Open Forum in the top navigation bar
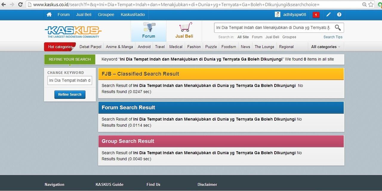Screen dimensions: 382x191 tap(64, 15)
